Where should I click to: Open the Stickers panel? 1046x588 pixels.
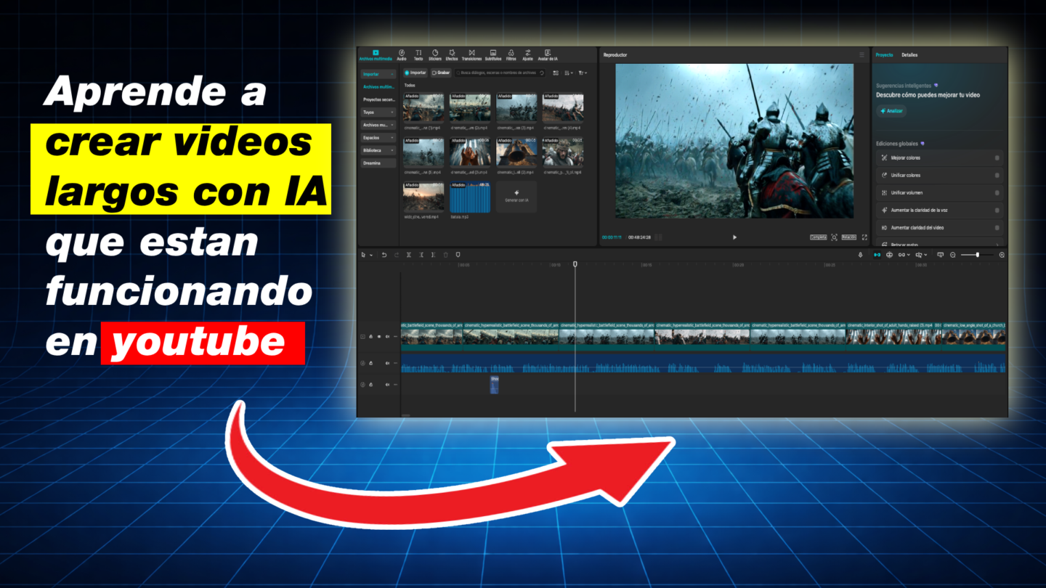(435, 54)
